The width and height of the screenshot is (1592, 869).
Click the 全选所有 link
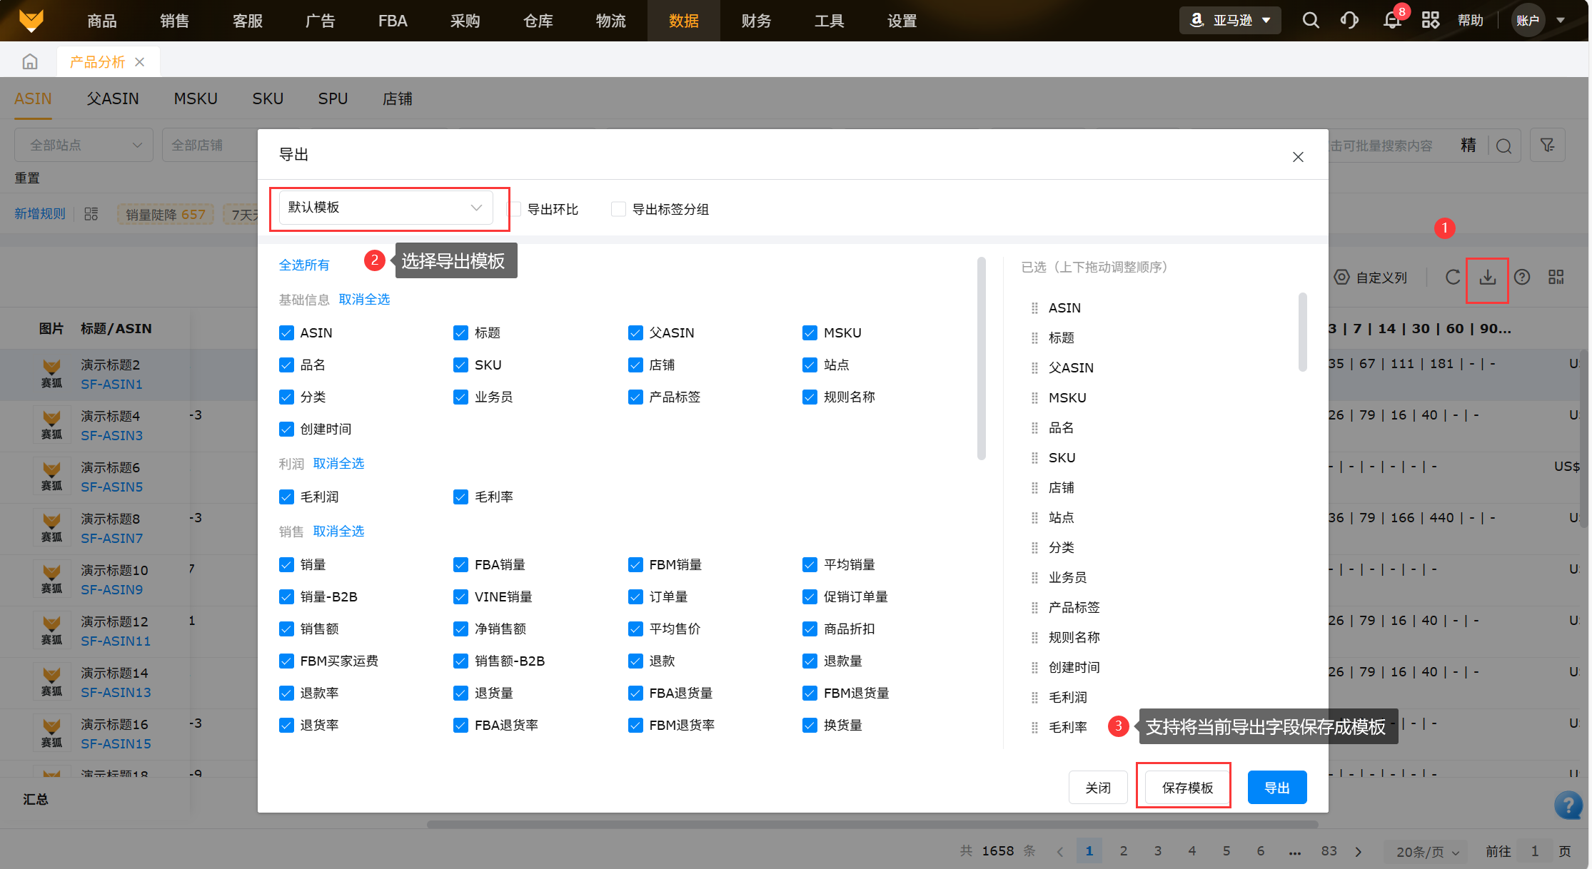(x=304, y=265)
